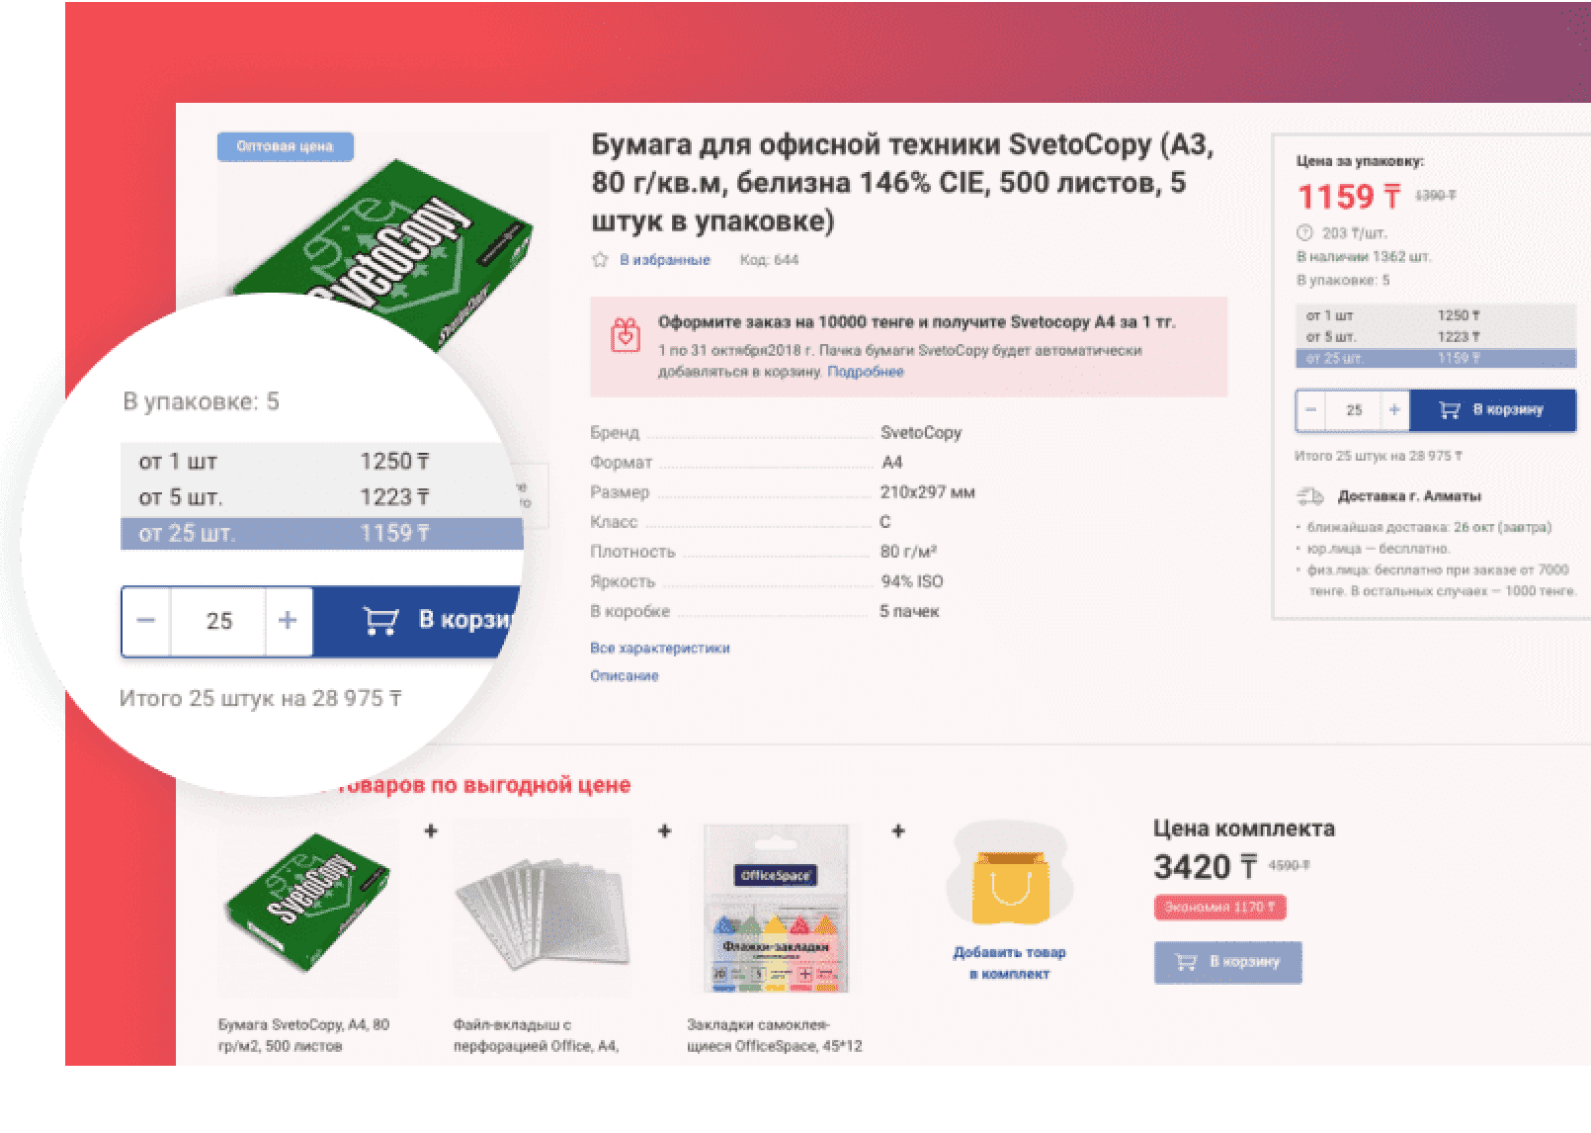The width and height of the screenshot is (1591, 1133).
Task: Add the bundle to cart with its 'В корзину' button
Action: (x=1227, y=961)
